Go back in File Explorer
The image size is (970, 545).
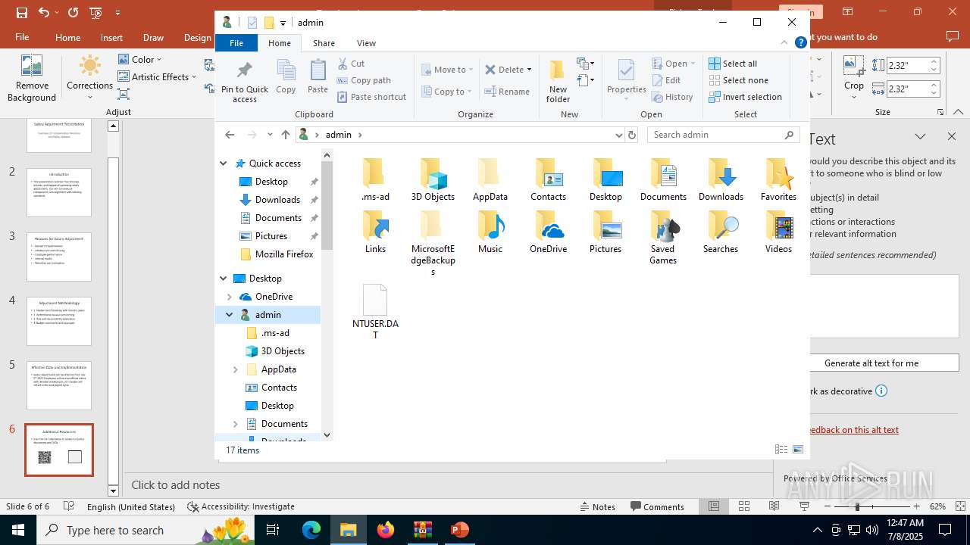click(x=230, y=135)
